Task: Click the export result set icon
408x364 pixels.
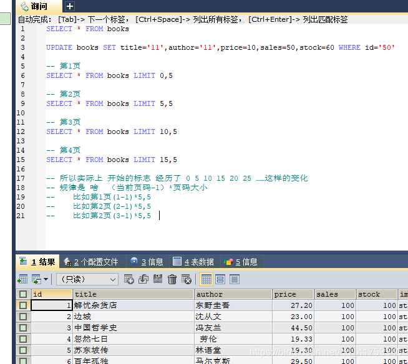Action: point(22,279)
